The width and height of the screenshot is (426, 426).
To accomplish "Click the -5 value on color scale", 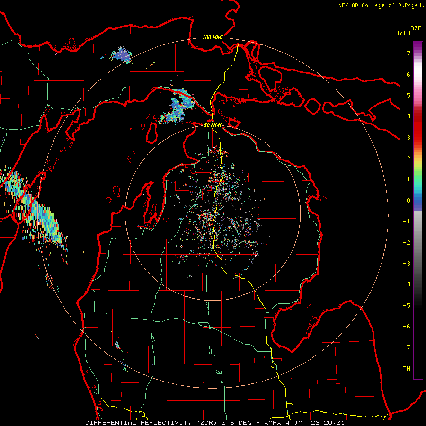I will [407, 306].
